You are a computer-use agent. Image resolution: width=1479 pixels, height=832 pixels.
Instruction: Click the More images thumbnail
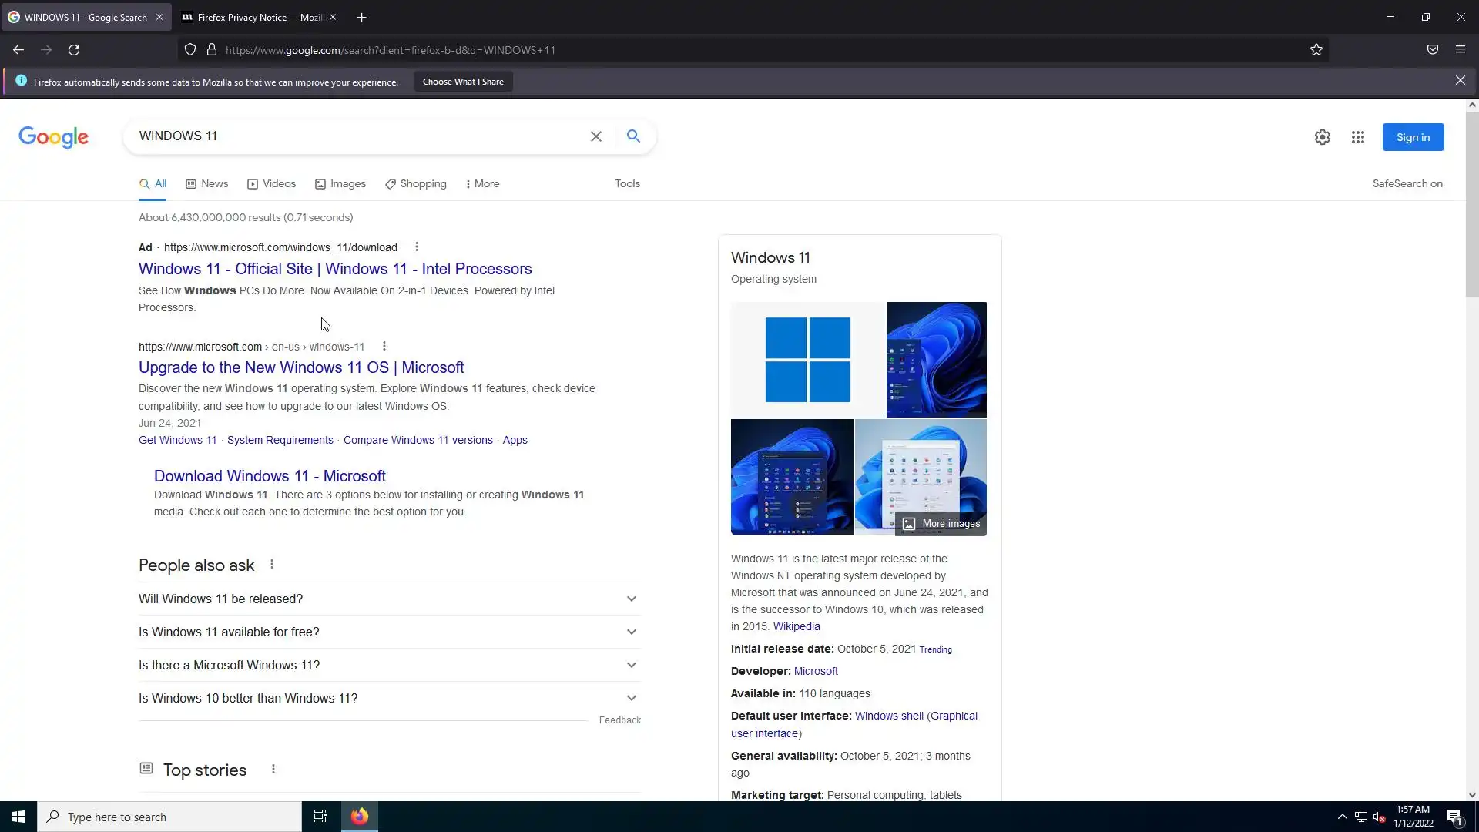coord(941,524)
